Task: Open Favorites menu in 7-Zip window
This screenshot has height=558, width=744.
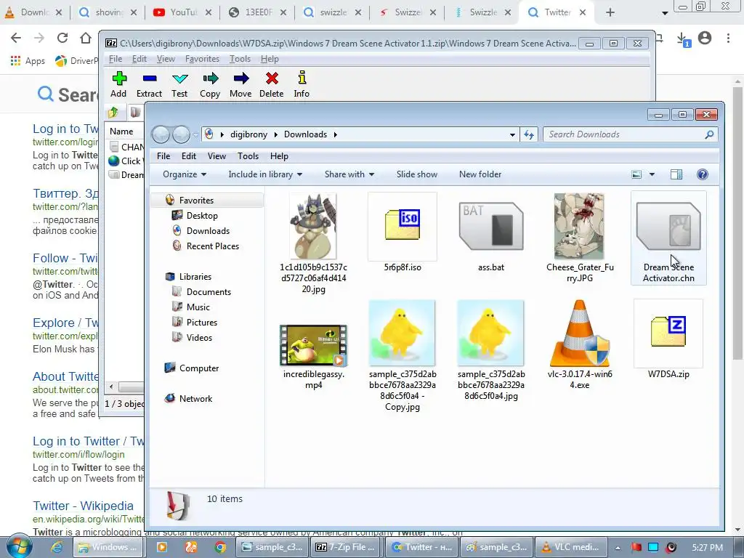Action: click(x=202, y=59)
